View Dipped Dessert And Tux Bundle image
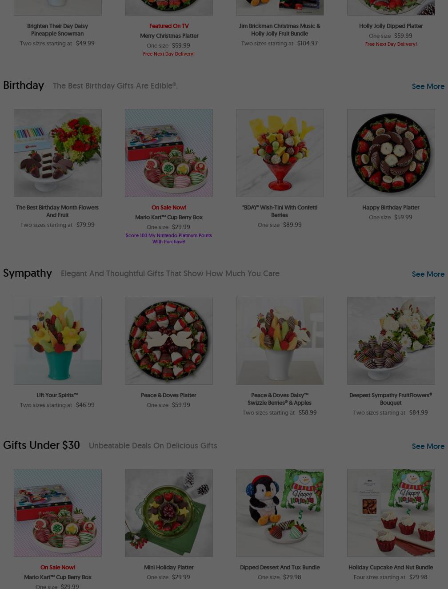The width and height of the screenshot is (448, 589). point(280,513)
